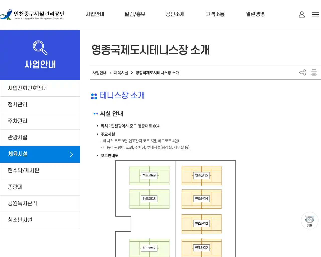
Task: Click the 하드코트9 court on the map
Action: point(149,176)
